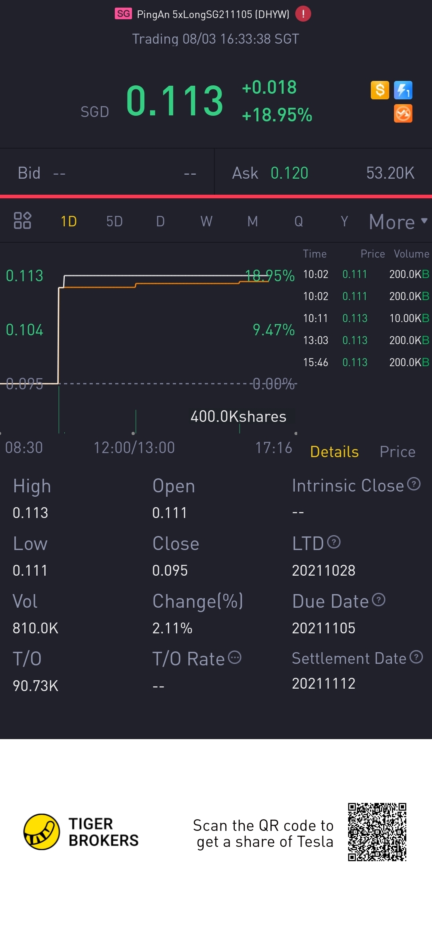Tap help icon beside Due Date
Viewport: 432px width, 925px height.
378,600
